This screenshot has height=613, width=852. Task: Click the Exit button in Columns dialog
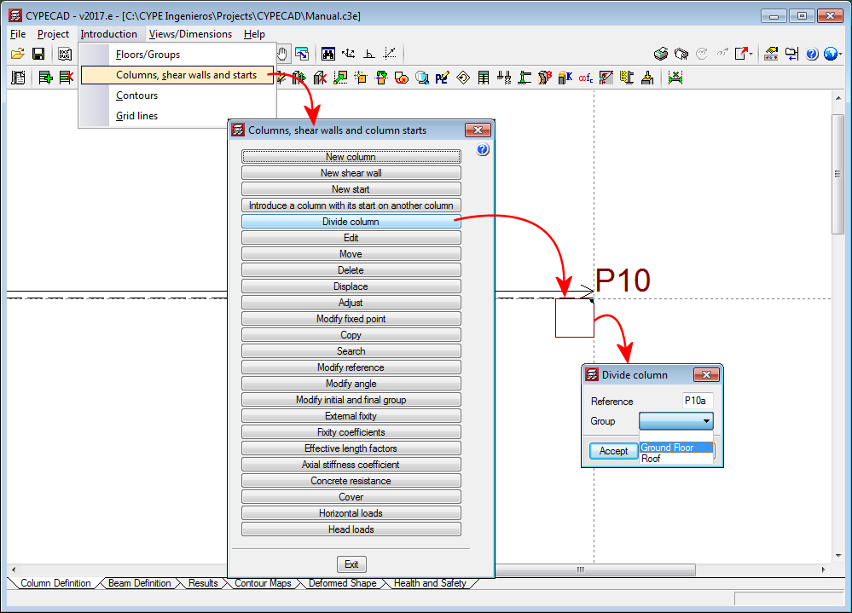point(351,564)
